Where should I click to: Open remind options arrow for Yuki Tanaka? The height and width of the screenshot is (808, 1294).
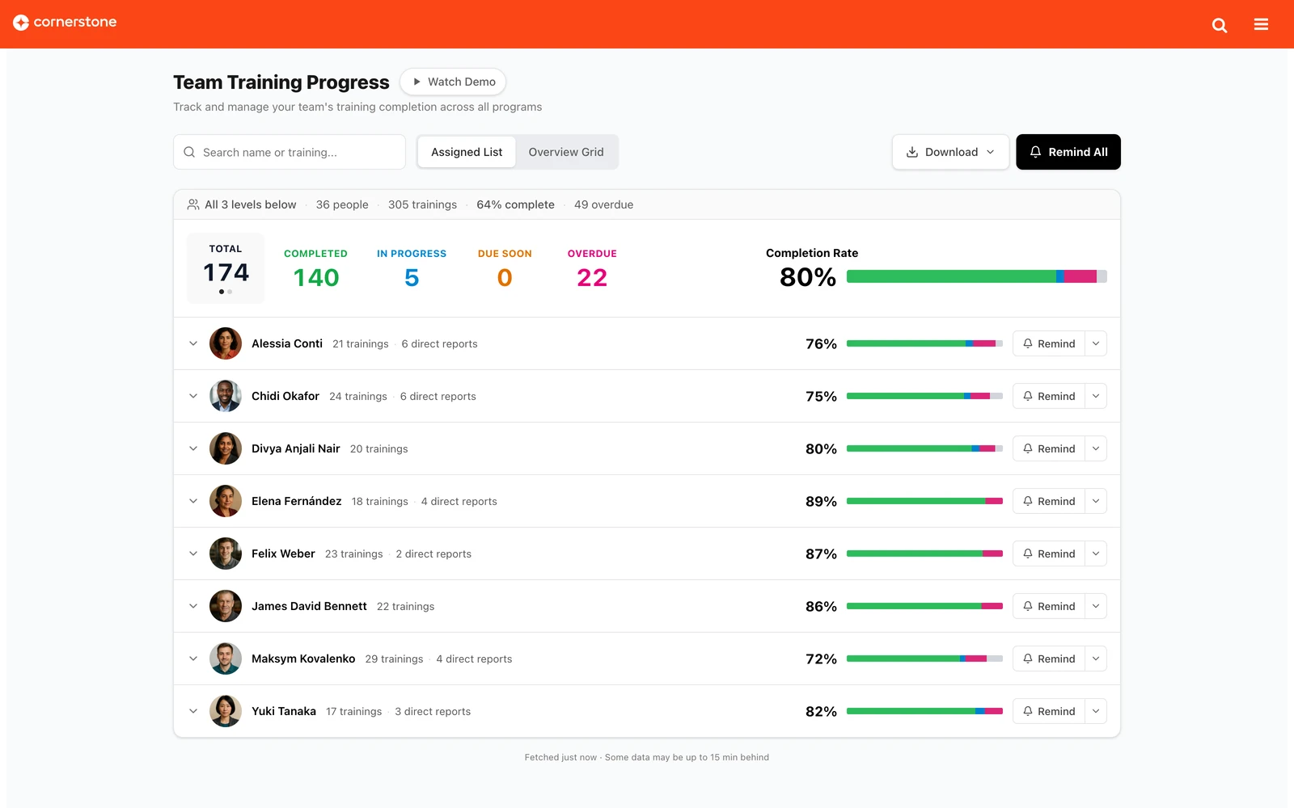tap(1096, 711)
